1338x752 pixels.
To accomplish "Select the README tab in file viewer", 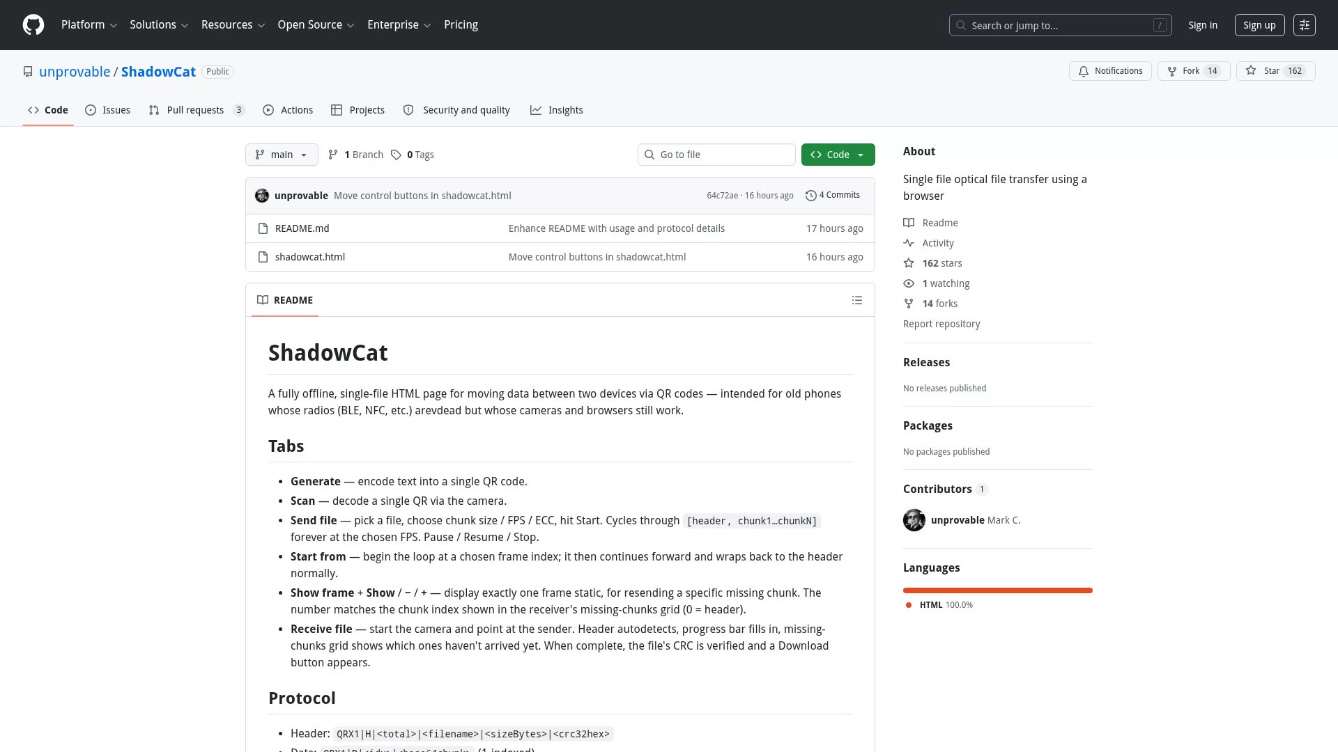I will point(285,300).
